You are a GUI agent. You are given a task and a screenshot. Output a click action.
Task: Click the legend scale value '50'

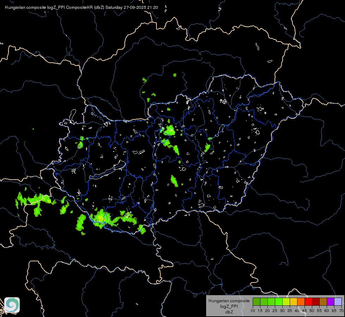312,311
